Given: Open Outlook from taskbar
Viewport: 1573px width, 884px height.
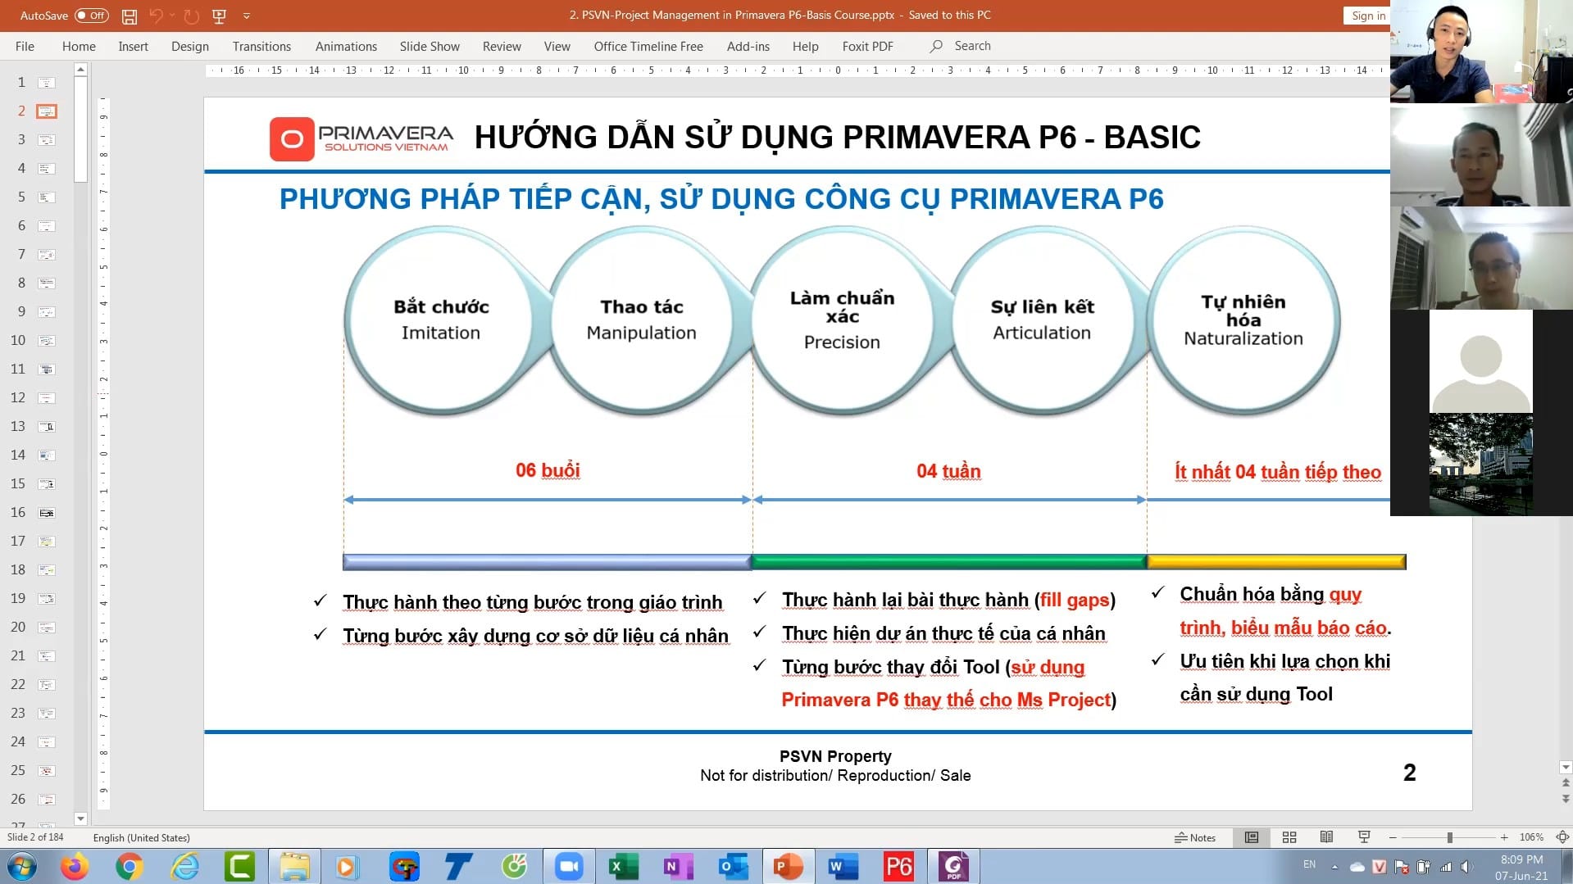Looking at the screenshot, I should click(x=733, y=867).
